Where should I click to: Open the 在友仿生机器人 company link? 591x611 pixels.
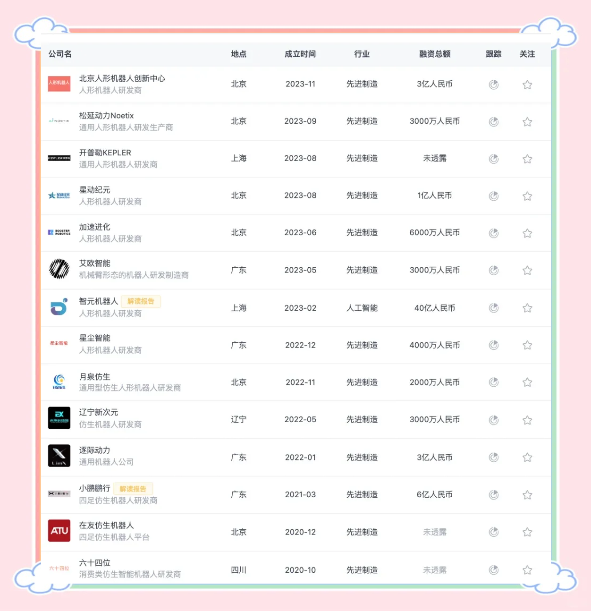point(106,526)
